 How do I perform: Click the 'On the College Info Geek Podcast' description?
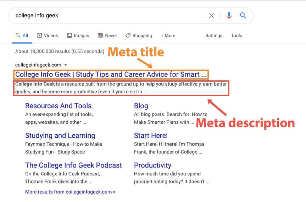click(x=63, y=178)
